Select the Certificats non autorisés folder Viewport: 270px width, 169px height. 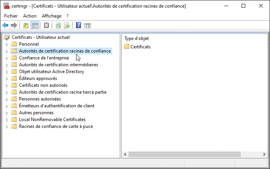(43, 85)
